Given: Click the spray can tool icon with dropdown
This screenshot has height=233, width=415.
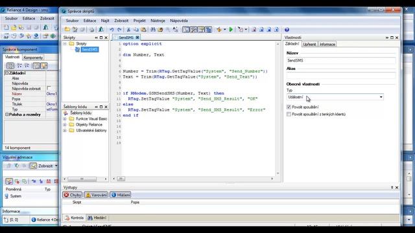Looking at the screenshot, I should coord(241,30).
